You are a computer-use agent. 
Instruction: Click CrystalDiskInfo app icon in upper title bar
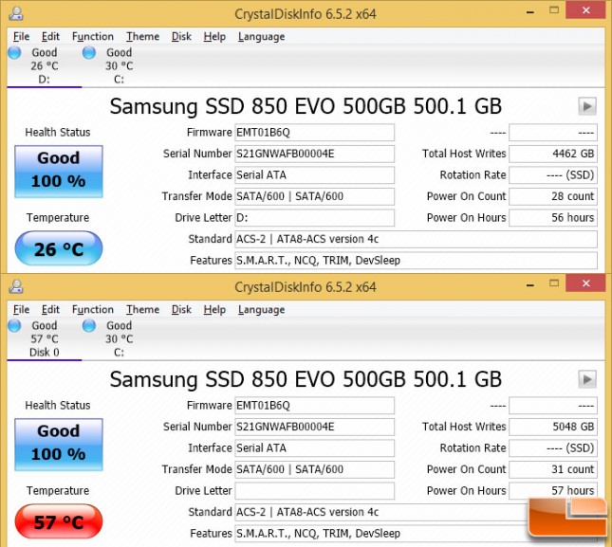[x=16, y=13]
